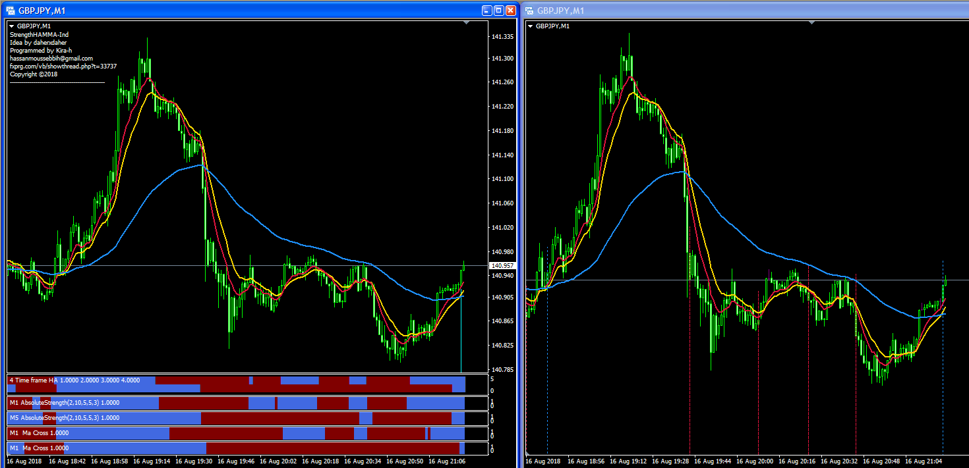
Task: Activate the right GBPJPY,M1 window title bar
Action: 725,11
